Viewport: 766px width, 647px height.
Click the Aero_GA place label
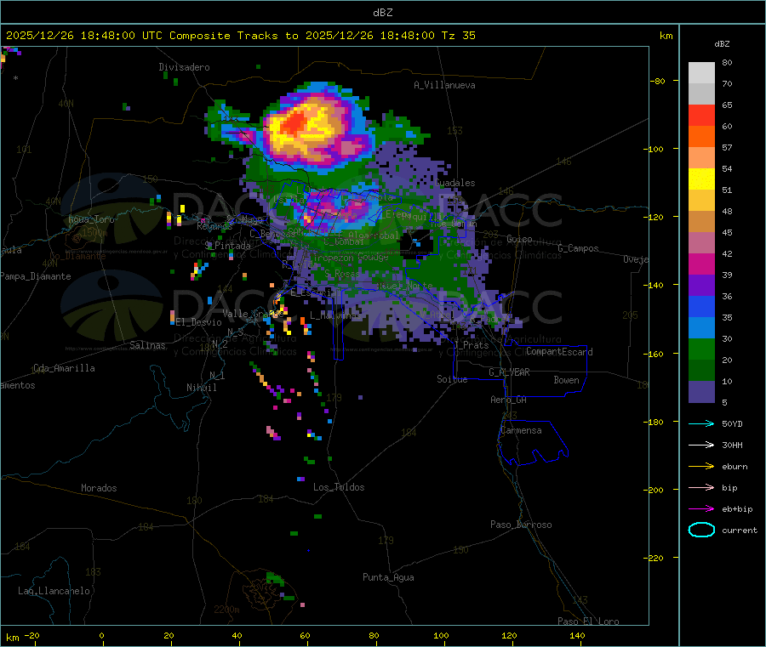pos(509,400)
